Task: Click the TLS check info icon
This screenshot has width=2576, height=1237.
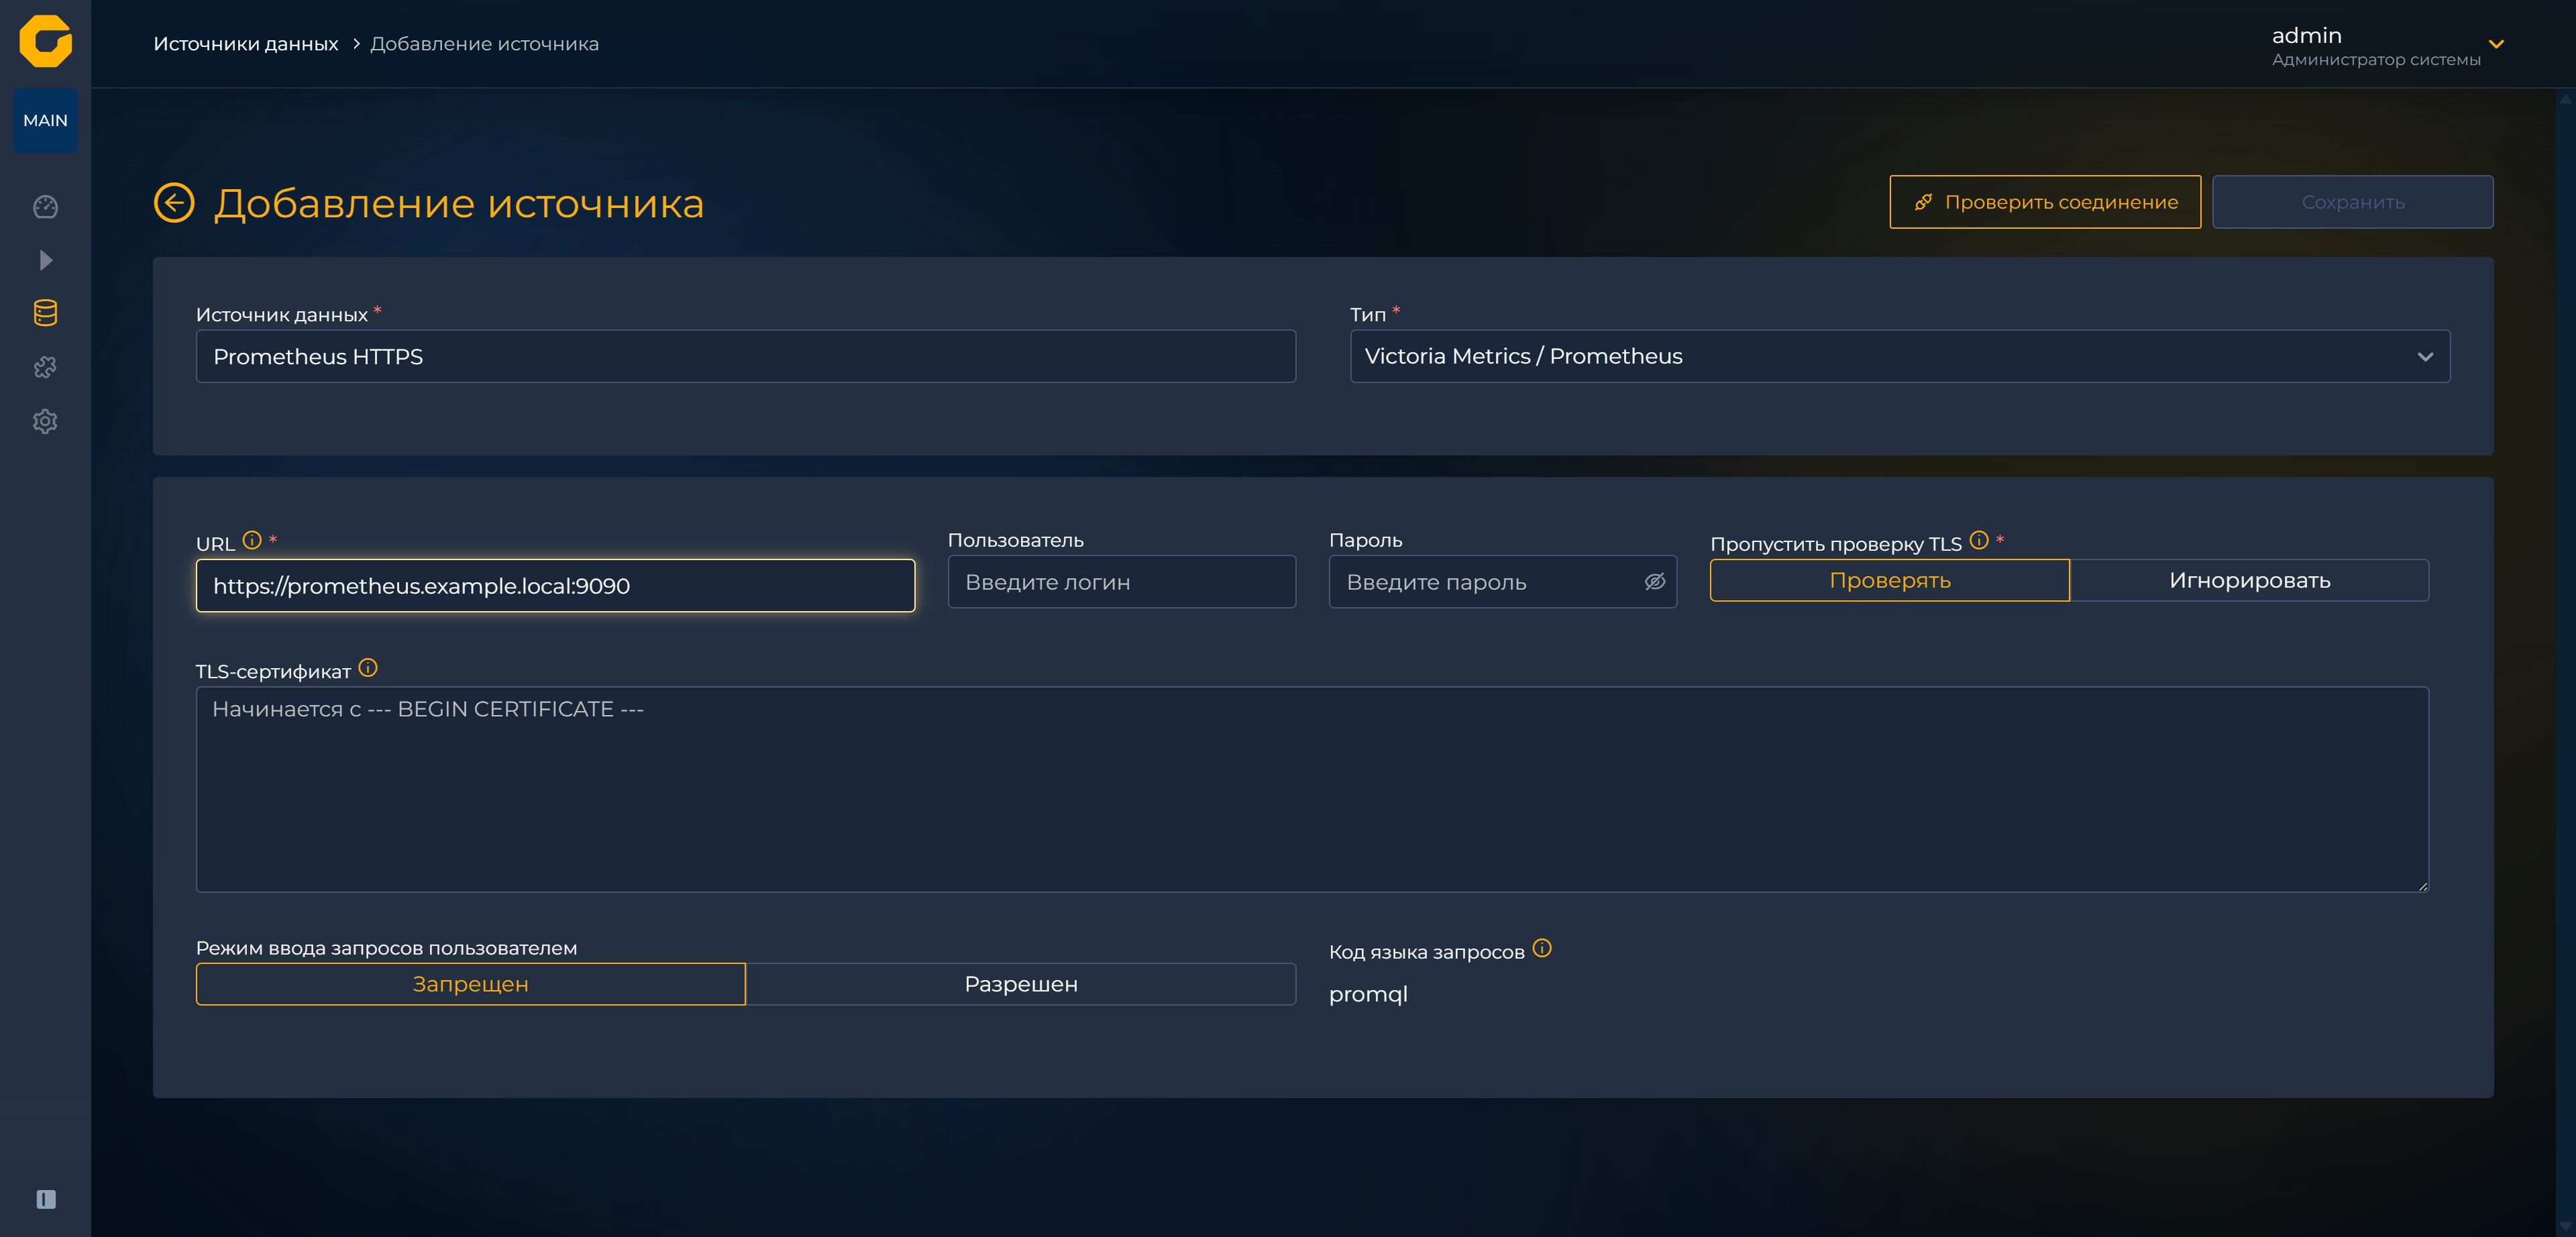Action: click(1979, 540)
